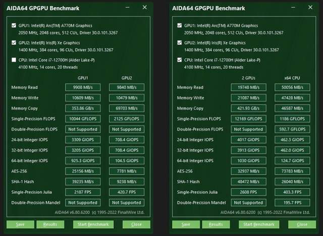Uncheck GPU2 Iris Xe in left window
323x236 pixels.
[14, 42]
